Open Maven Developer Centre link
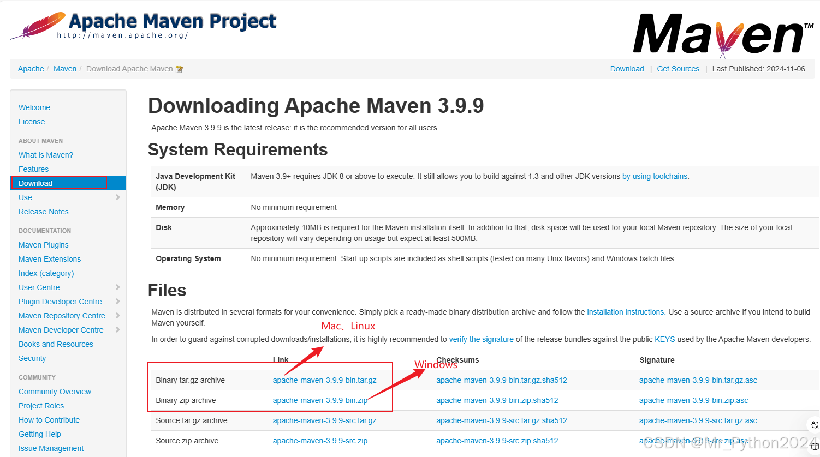The image size is (820, 457). coord(61,330)
